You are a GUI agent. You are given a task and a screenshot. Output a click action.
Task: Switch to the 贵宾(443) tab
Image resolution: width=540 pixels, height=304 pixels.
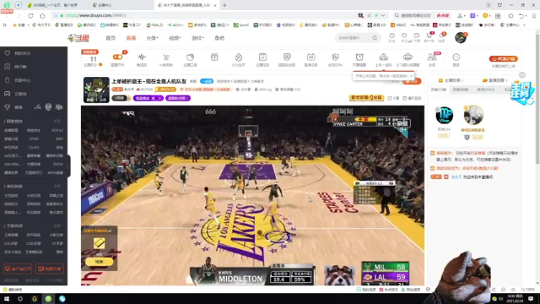pos(486,90)
